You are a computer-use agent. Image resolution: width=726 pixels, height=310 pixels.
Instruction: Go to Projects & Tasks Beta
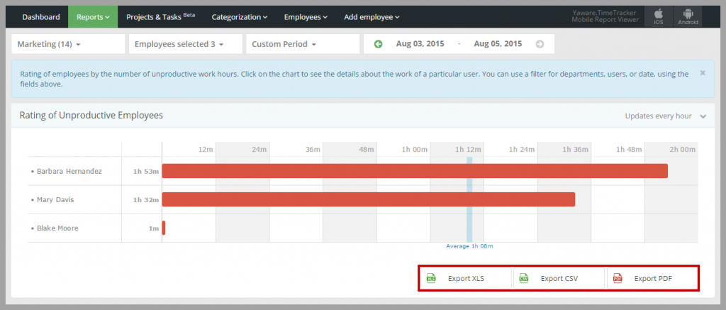point(160,17)
